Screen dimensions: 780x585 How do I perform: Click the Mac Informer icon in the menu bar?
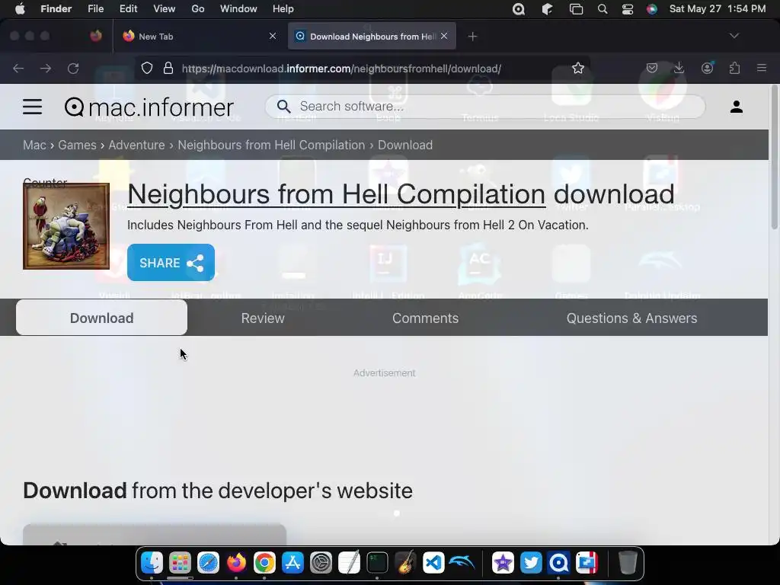coord(519,9)
